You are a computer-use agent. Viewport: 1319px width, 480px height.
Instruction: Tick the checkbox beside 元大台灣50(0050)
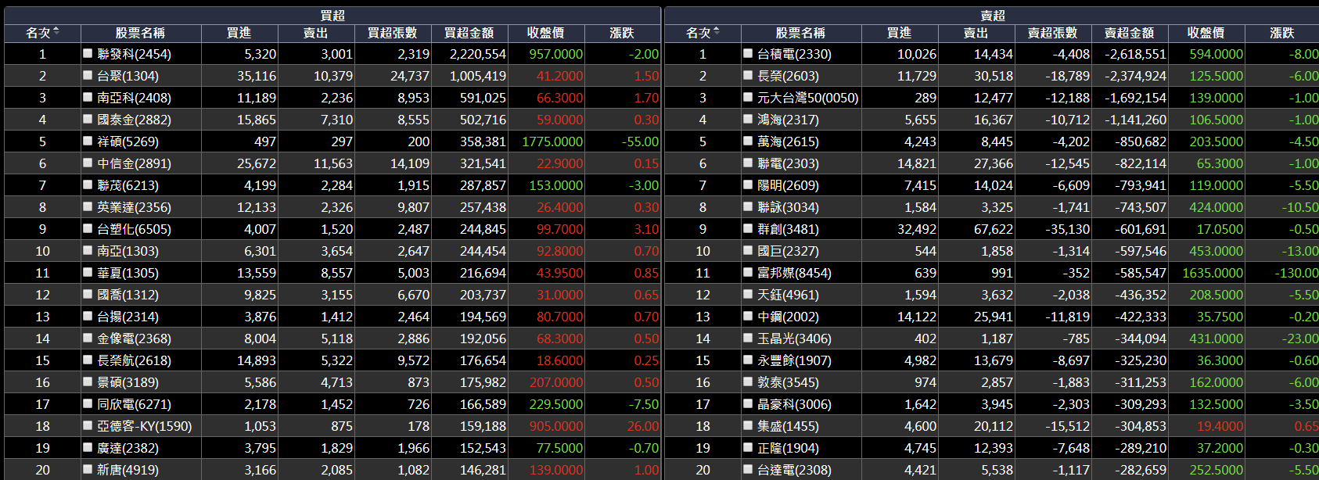point(748,98)
